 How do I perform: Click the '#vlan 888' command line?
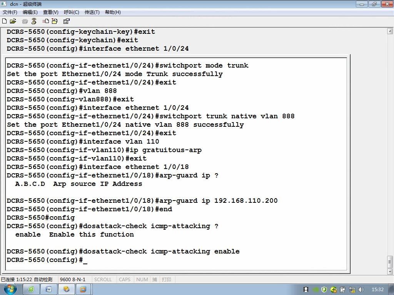point(62,91)
